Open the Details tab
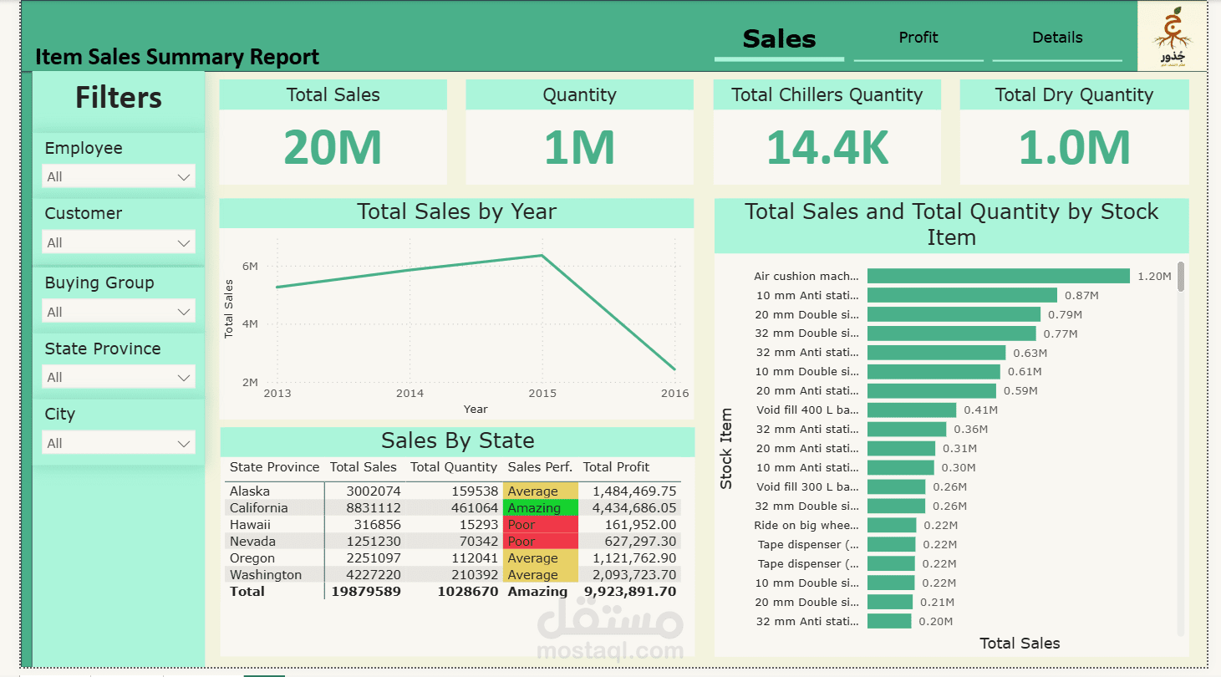This screenshot has height=677, width=1221. pos(1057,38)
